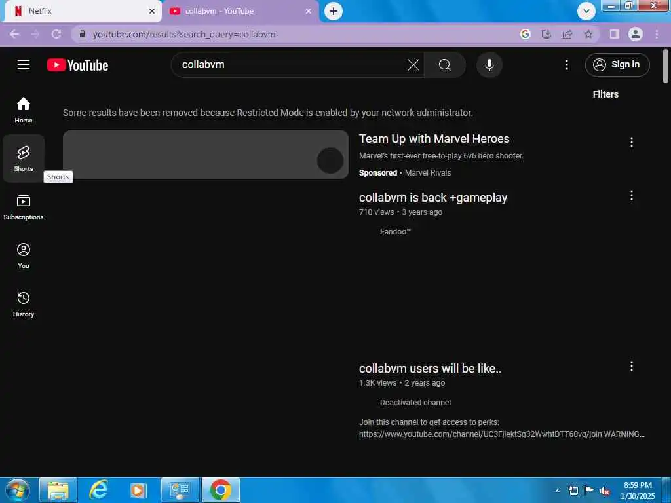Open the You section in the sidebar

(24, 256)
